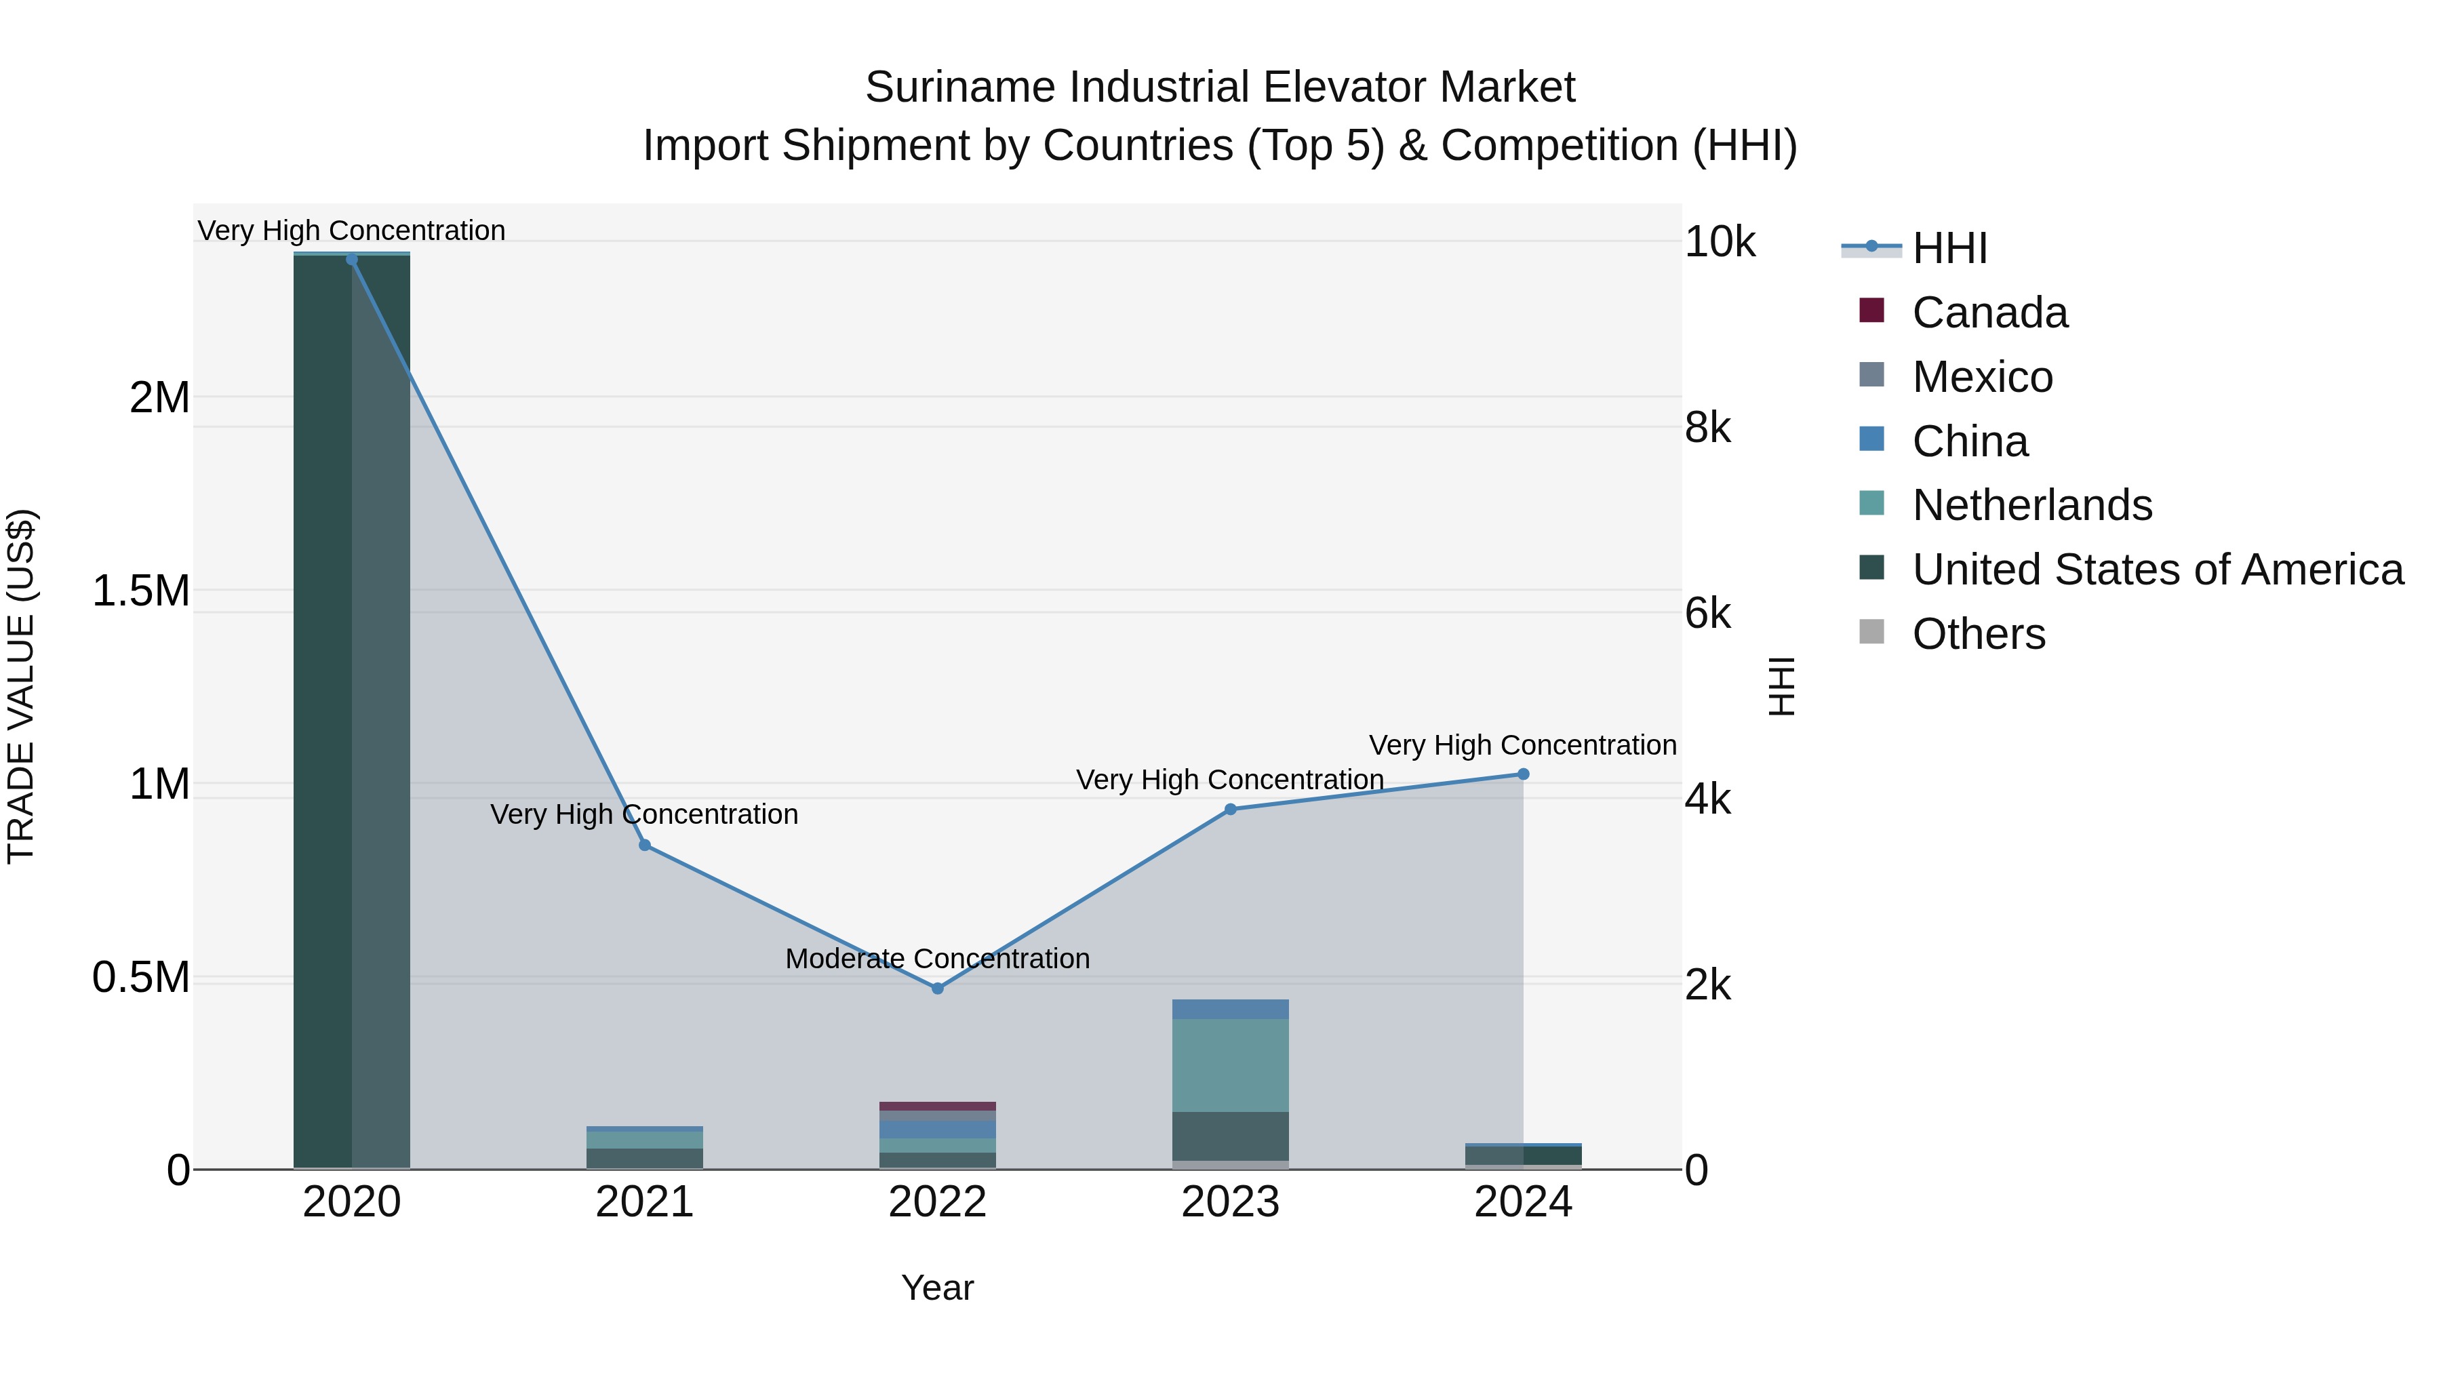Select the 2024 HHI data point
Screen dimensions: 2441x1373
(x=1523, y=774)
